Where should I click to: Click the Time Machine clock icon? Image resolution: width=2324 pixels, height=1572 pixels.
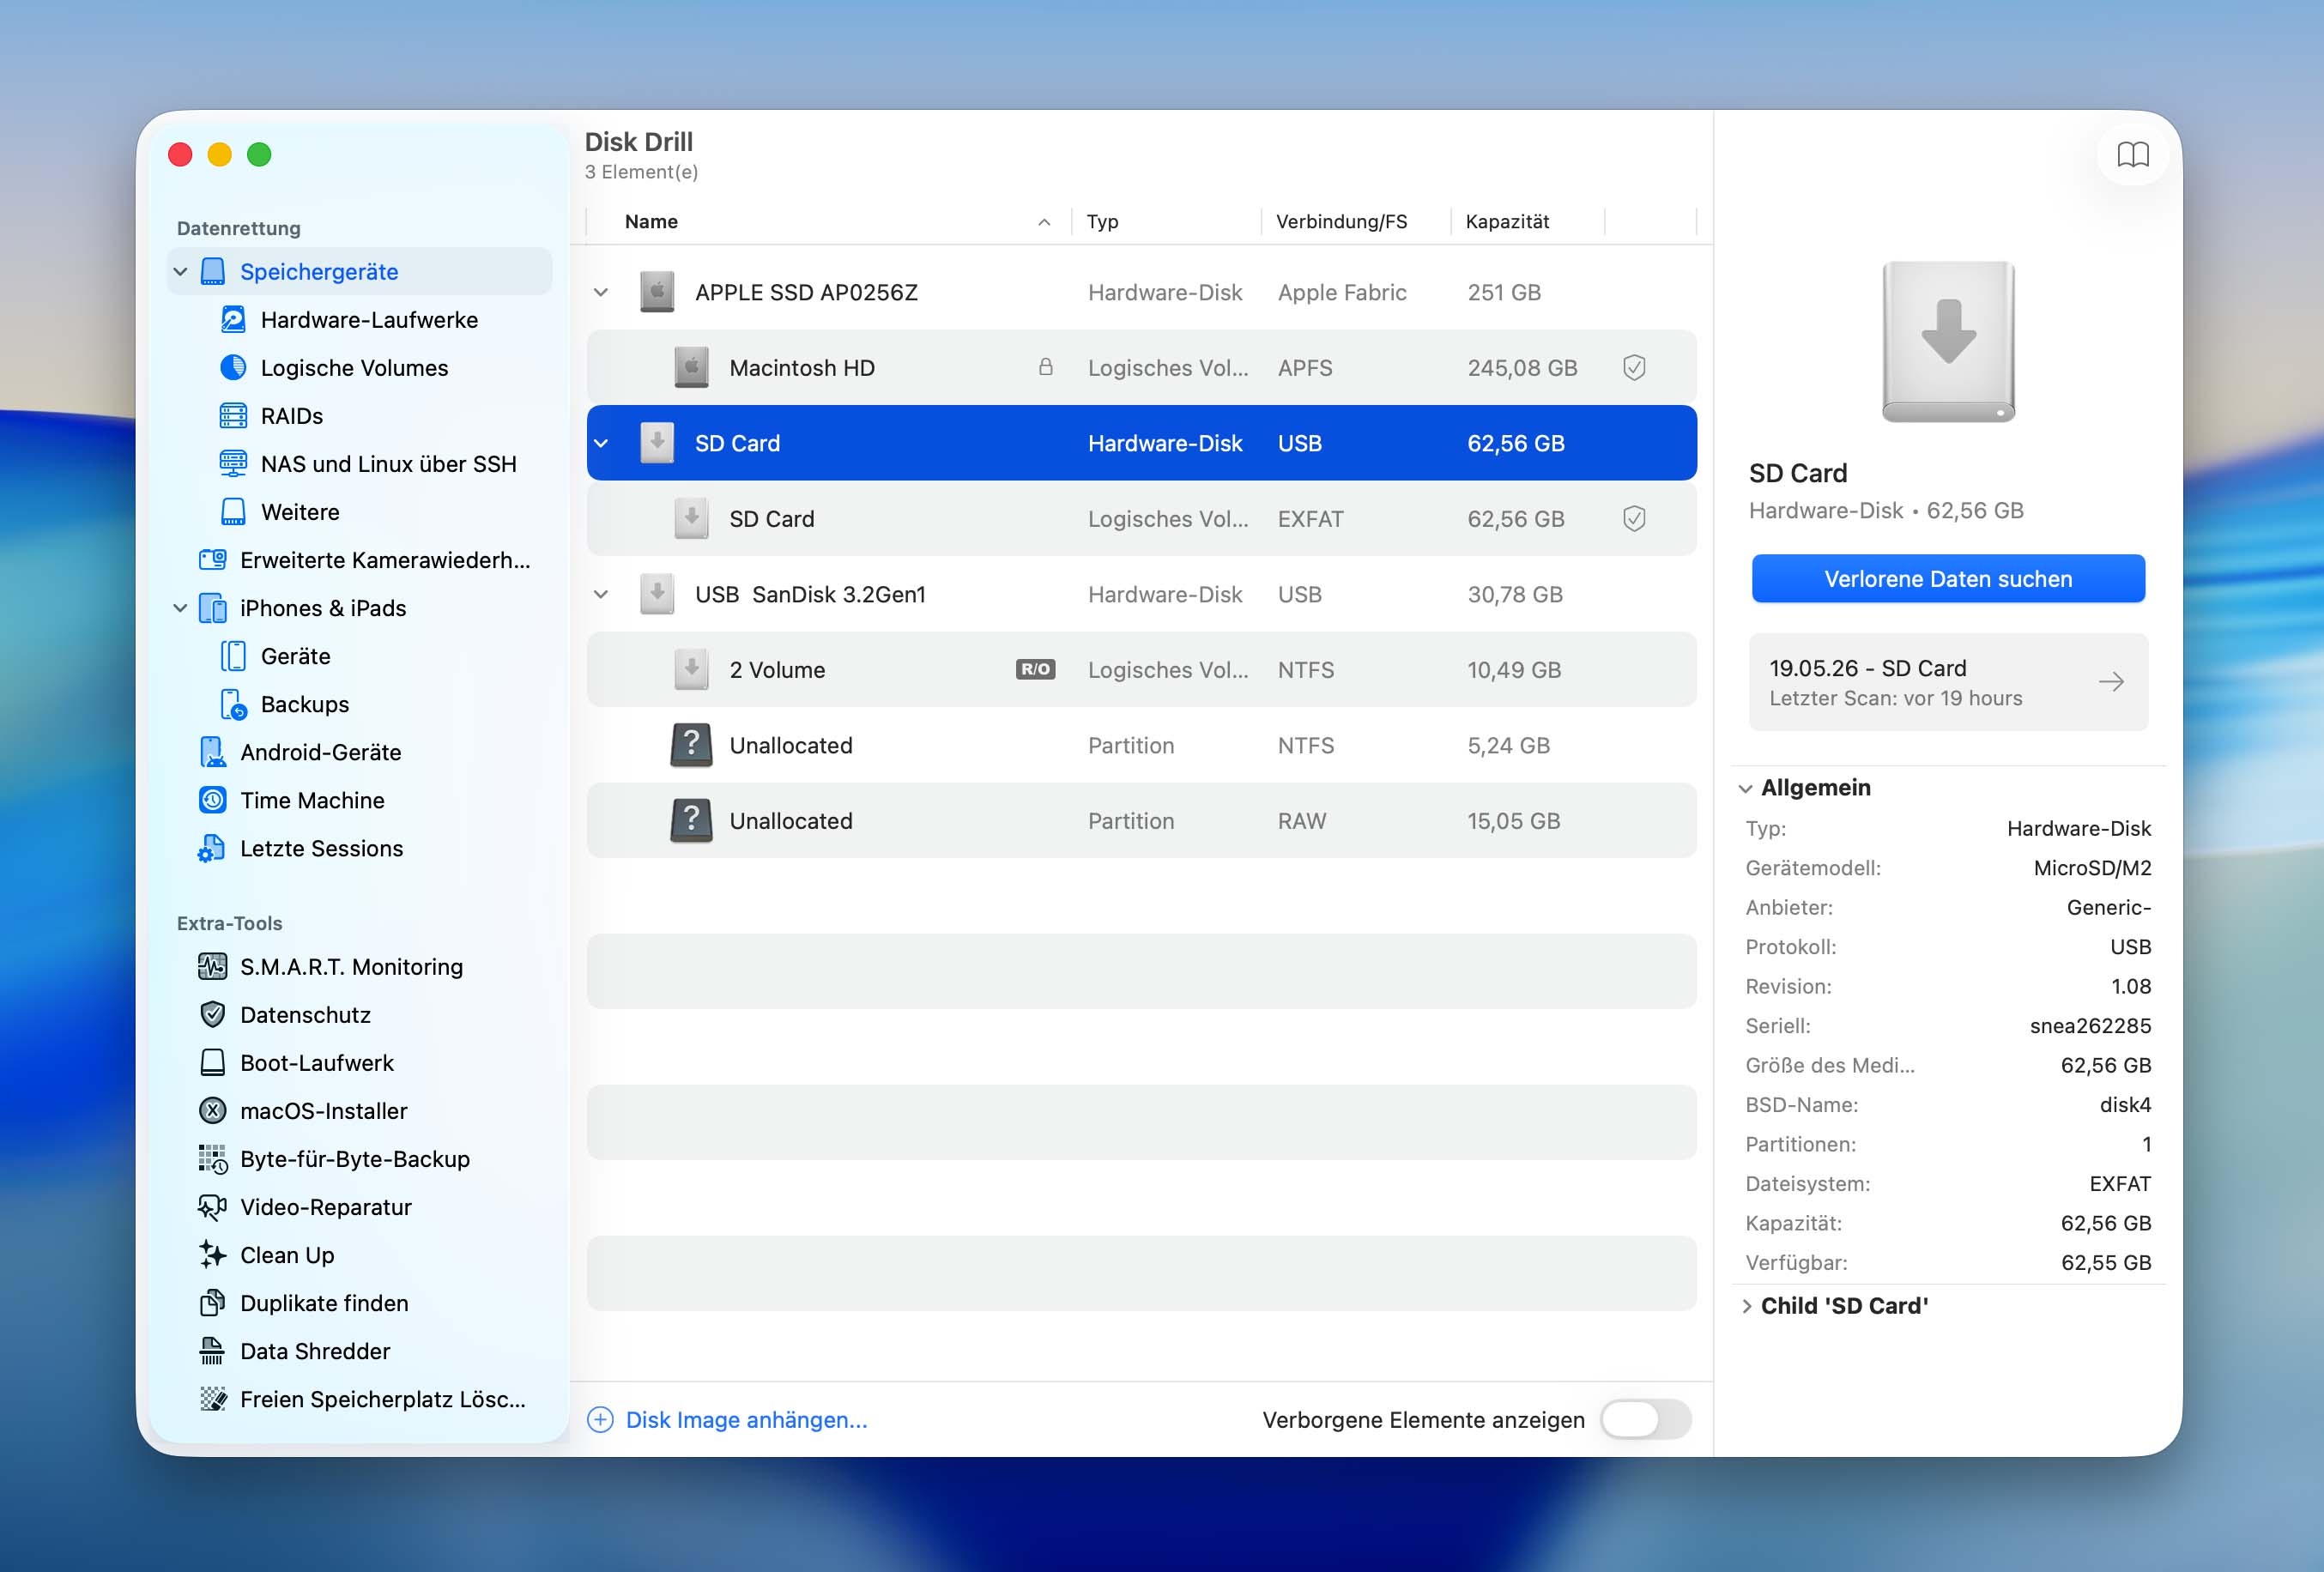click(x=212, y=800)
